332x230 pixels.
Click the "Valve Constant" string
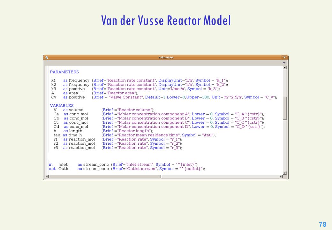pyautogui.click(x=126, y=97)
